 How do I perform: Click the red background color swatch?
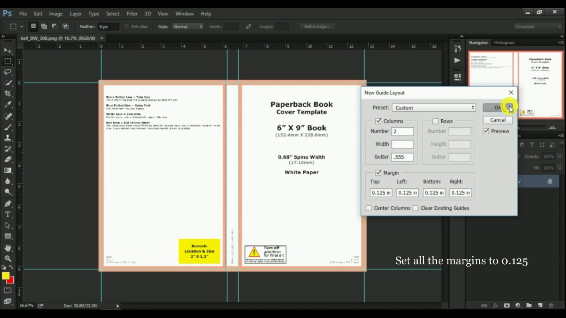[11, 280]
